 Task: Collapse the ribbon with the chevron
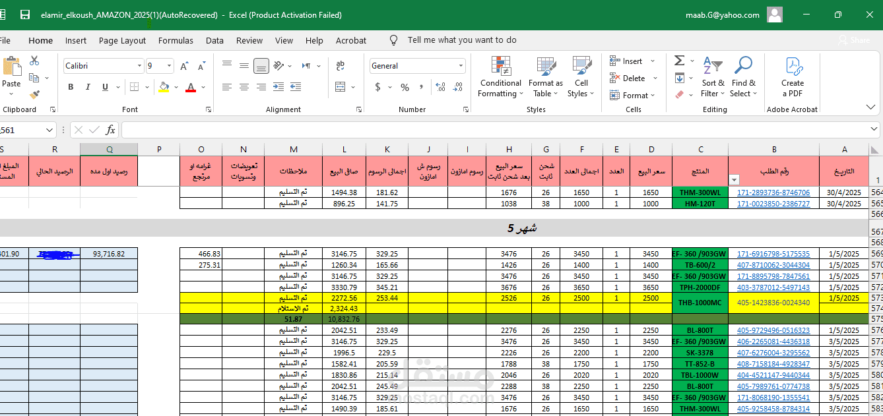(870, 107)
